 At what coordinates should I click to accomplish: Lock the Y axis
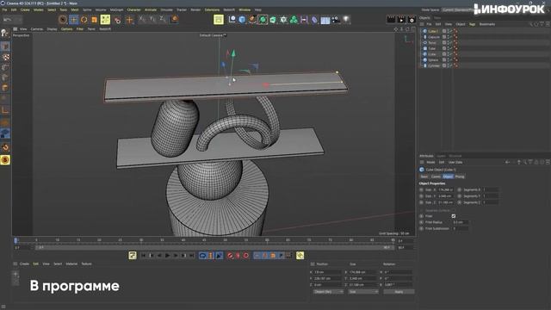[x=152, y=19]
